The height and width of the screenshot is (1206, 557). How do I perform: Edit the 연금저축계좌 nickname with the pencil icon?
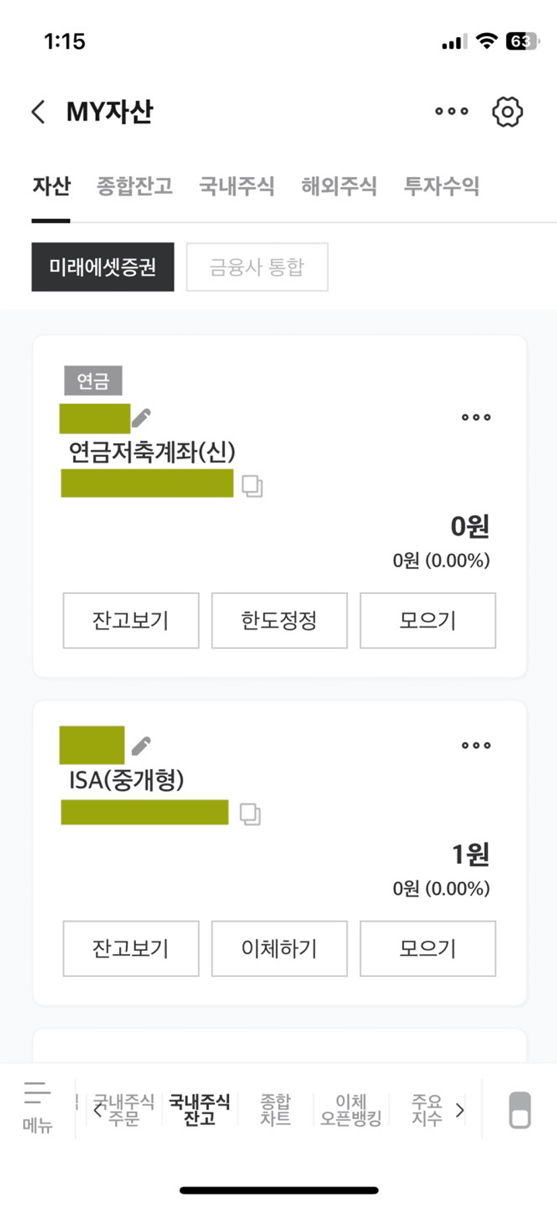click(x=141, y=418)
